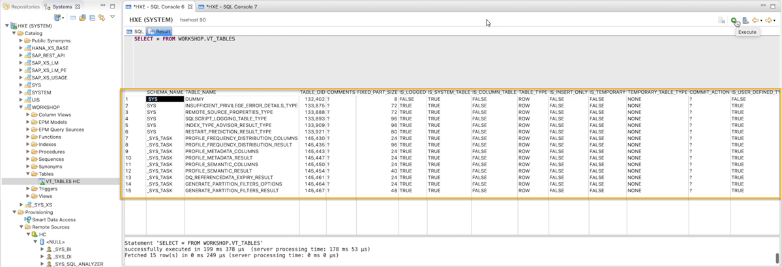Minimize the Systems panel
Viewport: 782px width, 267px height.
point(103,6)
